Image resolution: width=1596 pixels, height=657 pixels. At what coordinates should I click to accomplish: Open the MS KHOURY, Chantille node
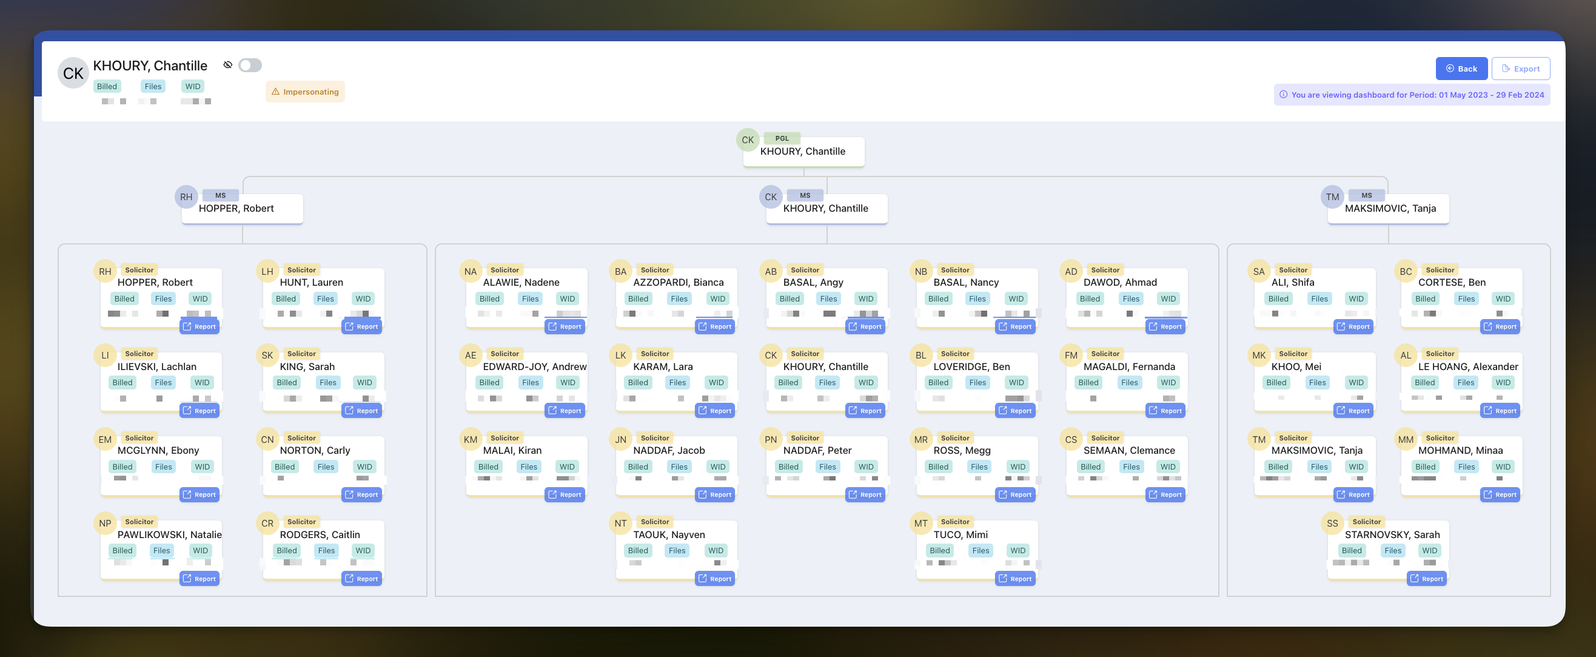coord(826,209)
